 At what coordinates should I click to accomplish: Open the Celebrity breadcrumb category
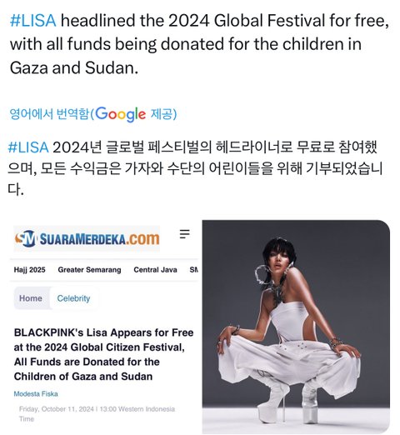(73, 298)
